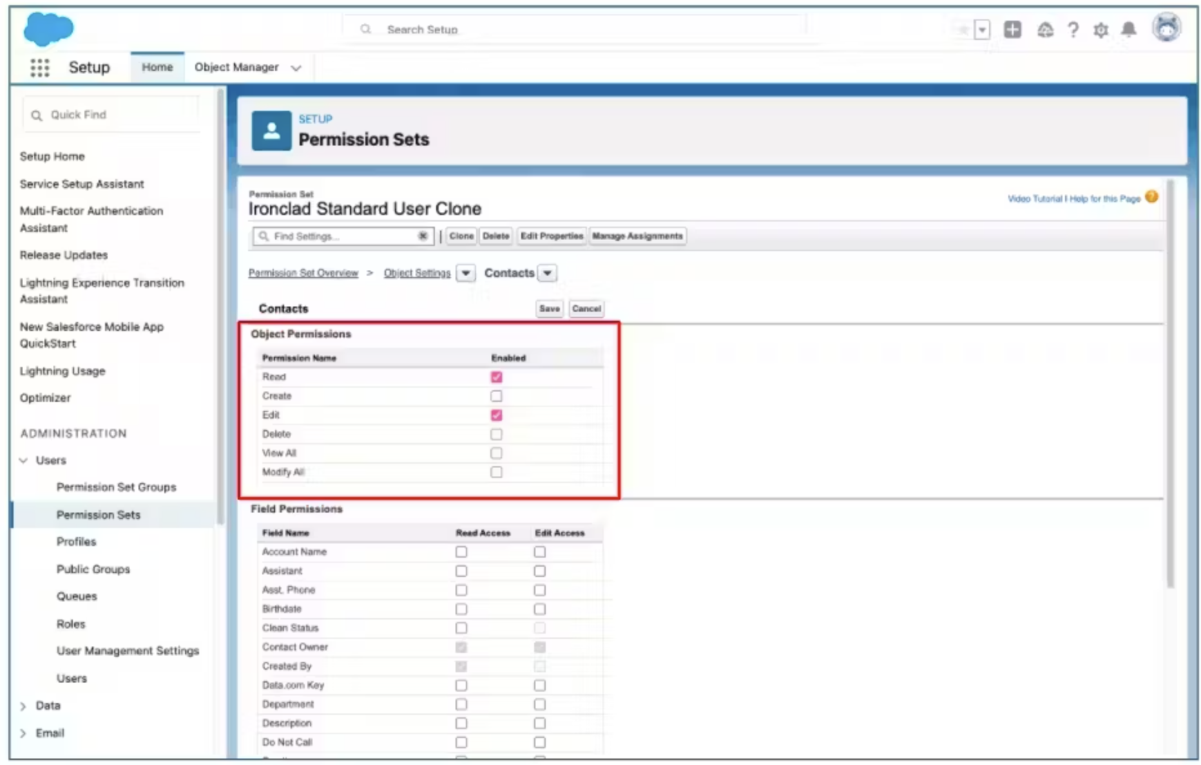Click the Delete permission set button

pyautogui.click(x=495, y=236)
